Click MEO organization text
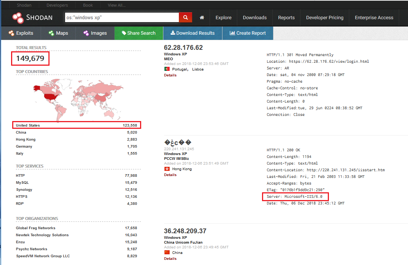Image resolution: width=408 pixels, height=265 pixels. tap(169, 59)
